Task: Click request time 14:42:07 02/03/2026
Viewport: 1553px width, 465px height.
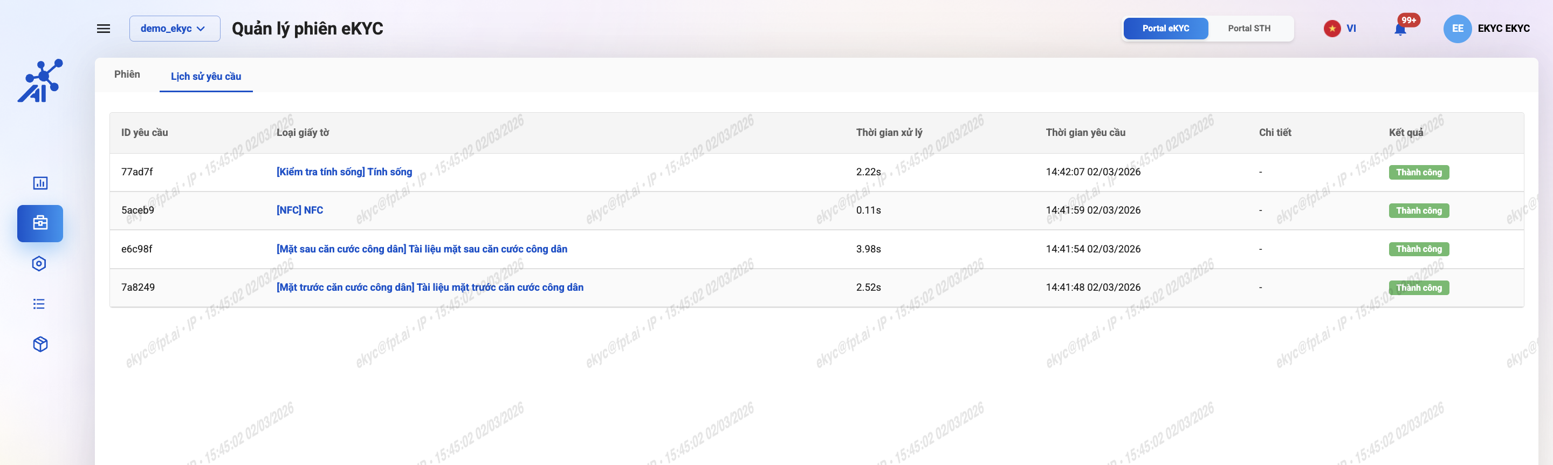Action: pyautogui.click(x=1093, y=172)
